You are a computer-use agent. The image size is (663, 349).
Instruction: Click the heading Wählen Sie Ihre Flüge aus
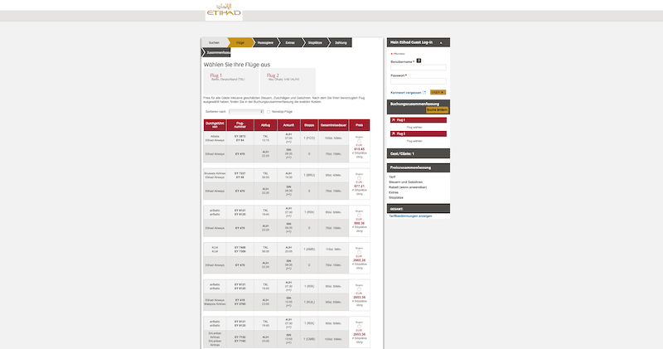pyautogui.click(x=237, y=65)
